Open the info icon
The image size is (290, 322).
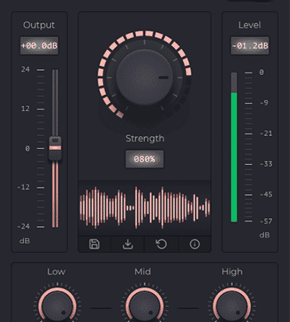(x=195, y=244)
